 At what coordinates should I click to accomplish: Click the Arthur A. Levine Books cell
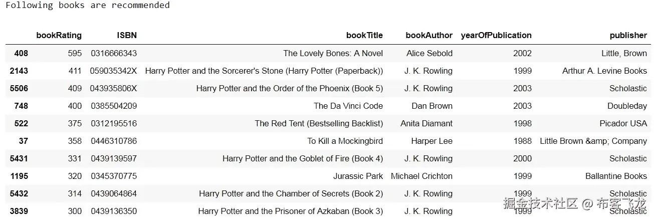click(604, 71)
